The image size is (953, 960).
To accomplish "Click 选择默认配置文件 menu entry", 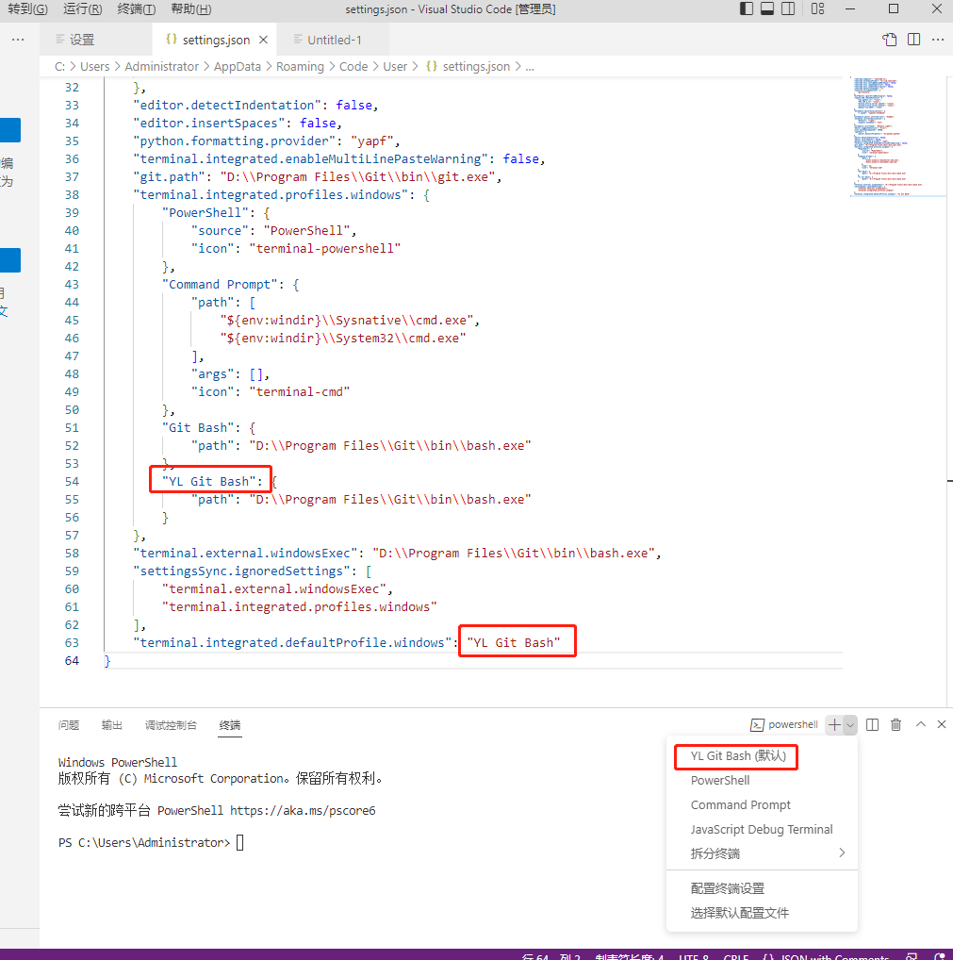I will point(762,913).
